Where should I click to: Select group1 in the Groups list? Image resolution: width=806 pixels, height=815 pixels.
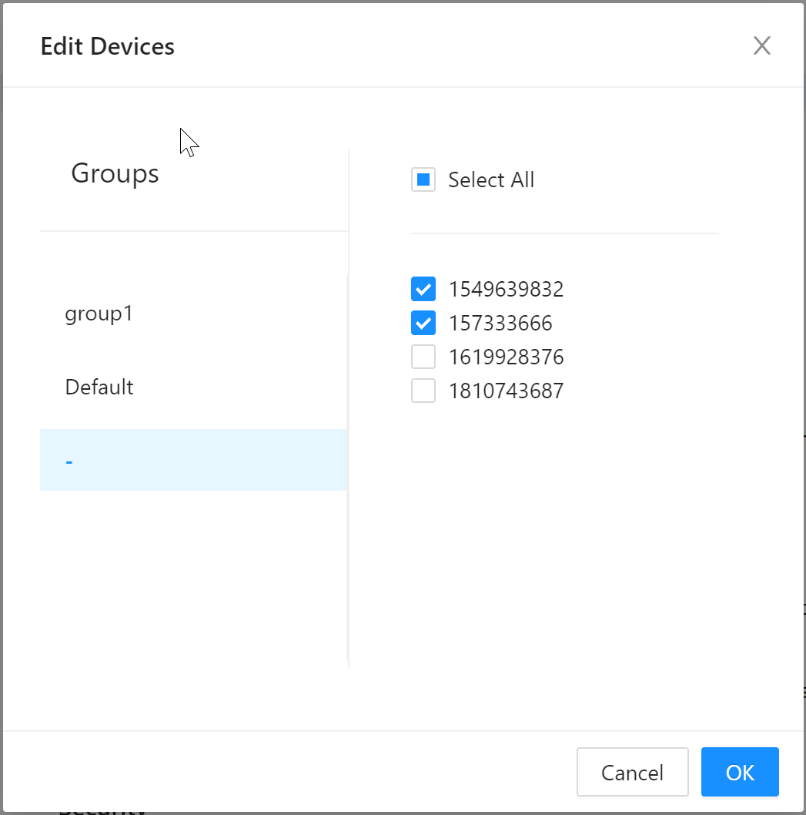tap(99, 314)
